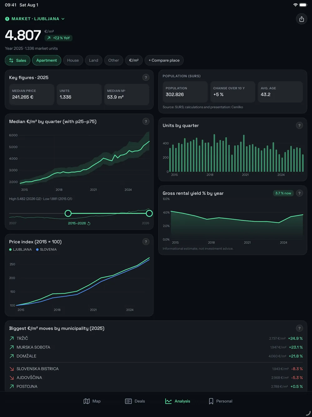Click the 2015–2026 range label

(77, 223)
